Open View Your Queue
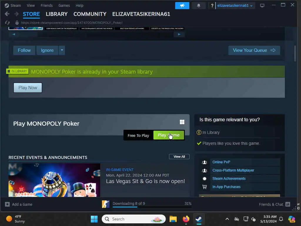 pos(254,50)
